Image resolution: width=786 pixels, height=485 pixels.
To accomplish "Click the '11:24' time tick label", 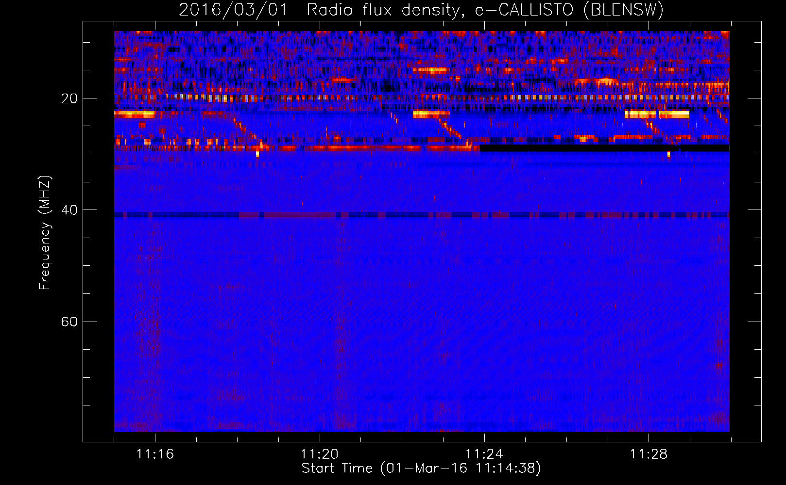I will tap(484, 454).
